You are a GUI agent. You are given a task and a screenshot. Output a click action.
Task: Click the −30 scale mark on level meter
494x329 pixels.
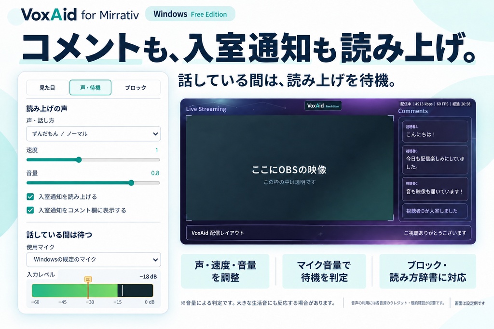90,302
